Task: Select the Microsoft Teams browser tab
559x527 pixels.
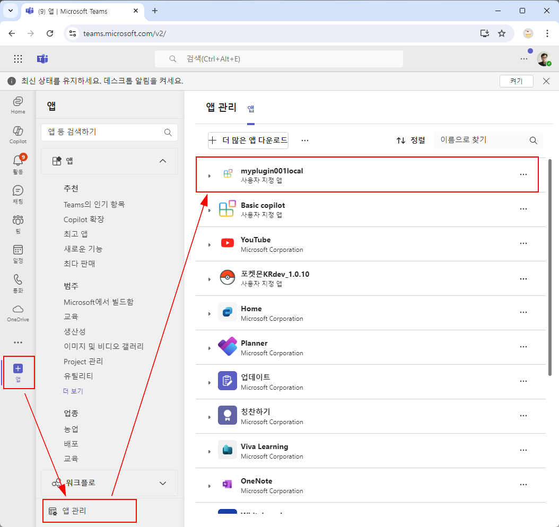Action: point(83,12)
